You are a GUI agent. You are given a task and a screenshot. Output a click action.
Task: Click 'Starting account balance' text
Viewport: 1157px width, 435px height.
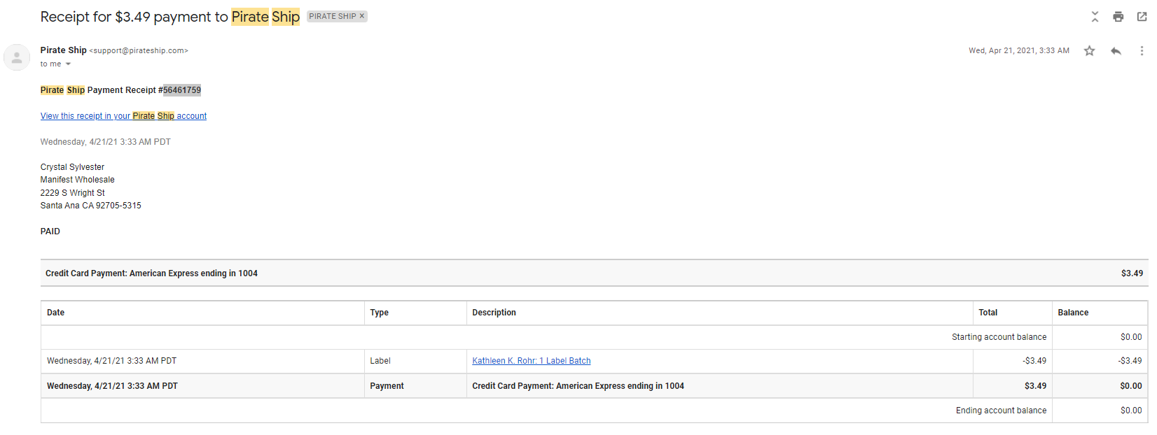pos(999,337)
